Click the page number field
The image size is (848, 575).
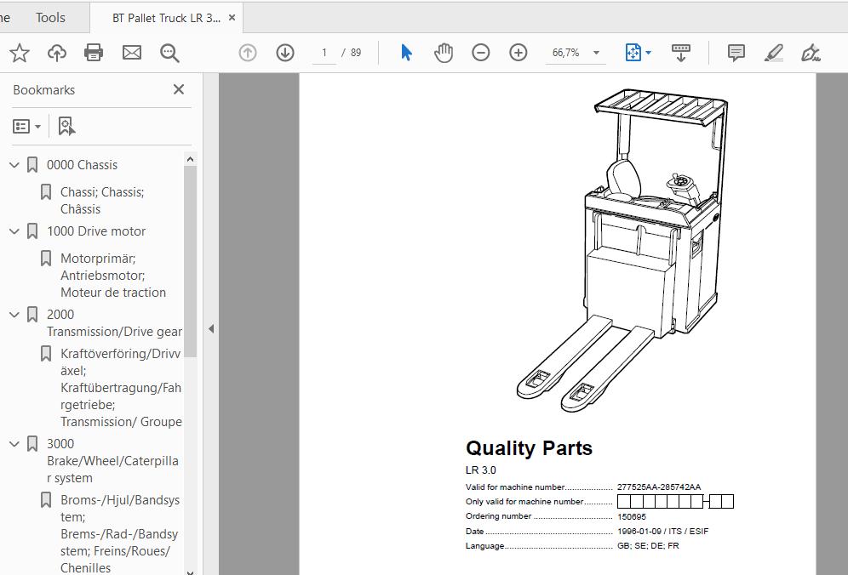pos(324,53)
